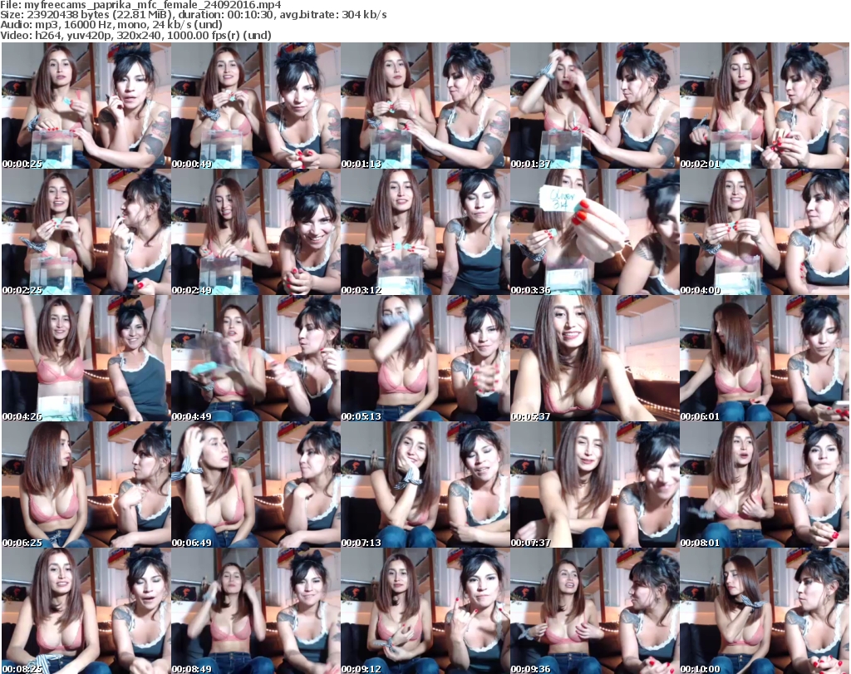Click the 00:02:49 preview frame
This screenshot has width=851, height=674.
tap(256, 232)
